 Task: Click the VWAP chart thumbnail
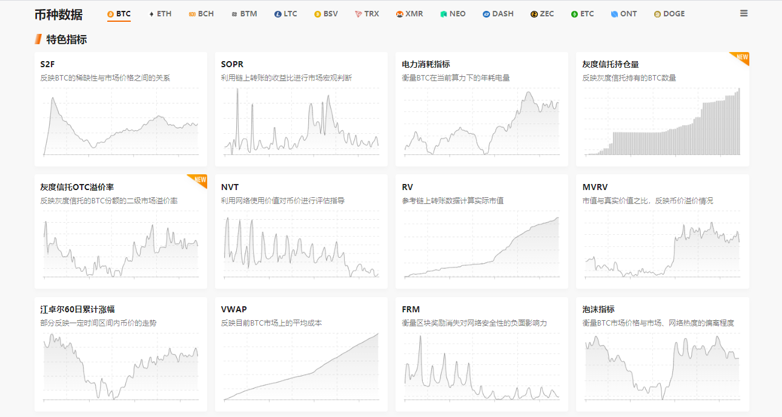click(301, 369)
